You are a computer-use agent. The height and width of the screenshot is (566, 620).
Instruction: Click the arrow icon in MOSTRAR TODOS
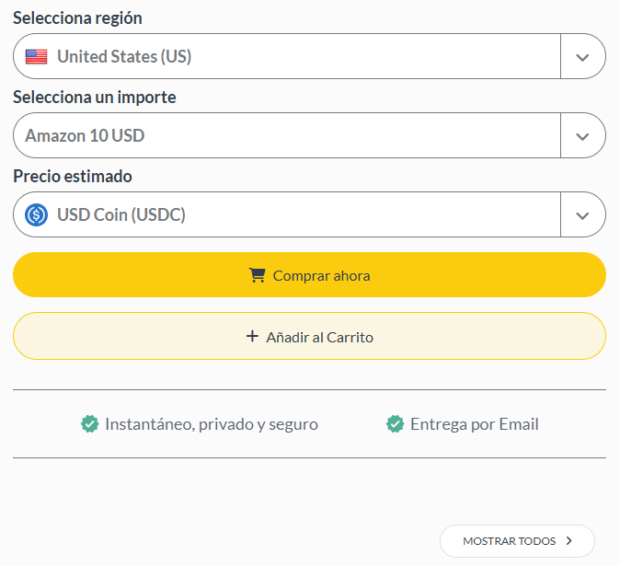click(569, 540)
